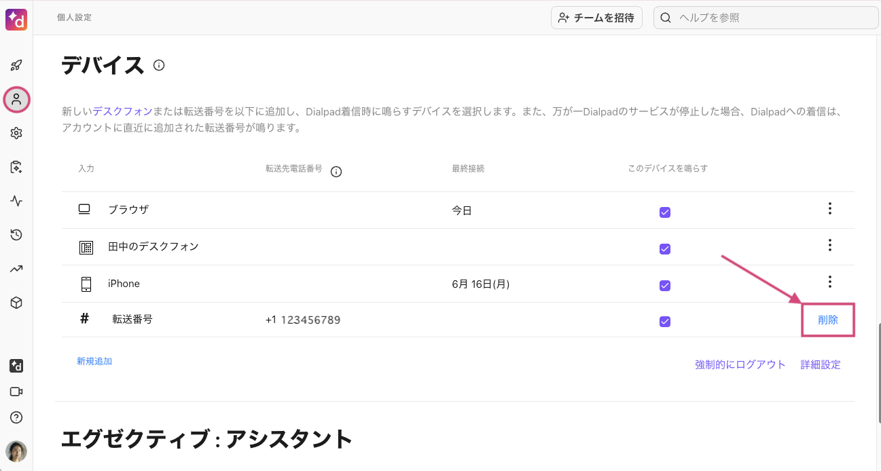Toggle ring checkbox for 田中のデスクフォン
881x471 pixels.
pos(665,249)
